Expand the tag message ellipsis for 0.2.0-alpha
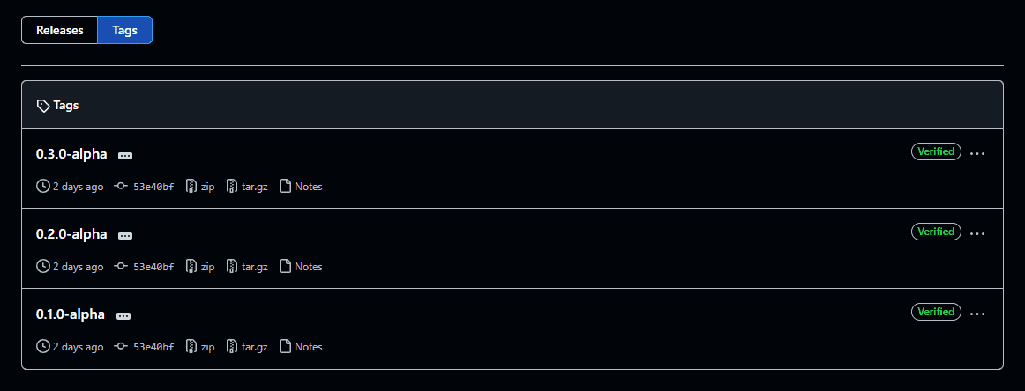Viewport: 1025px width, 391px height. tap(125, 236)
